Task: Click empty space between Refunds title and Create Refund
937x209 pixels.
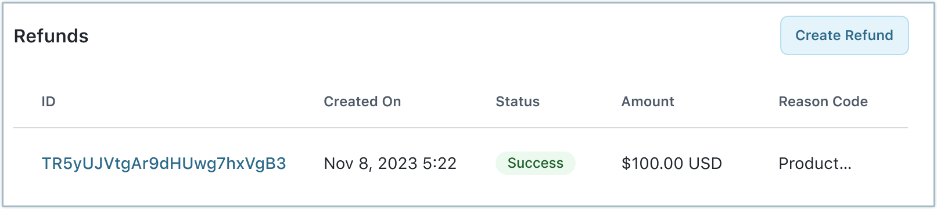Action: coord(434,36)
